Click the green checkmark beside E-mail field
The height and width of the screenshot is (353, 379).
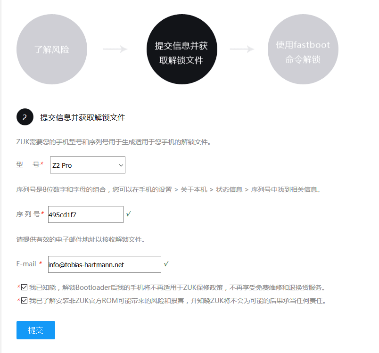point(166,264)
